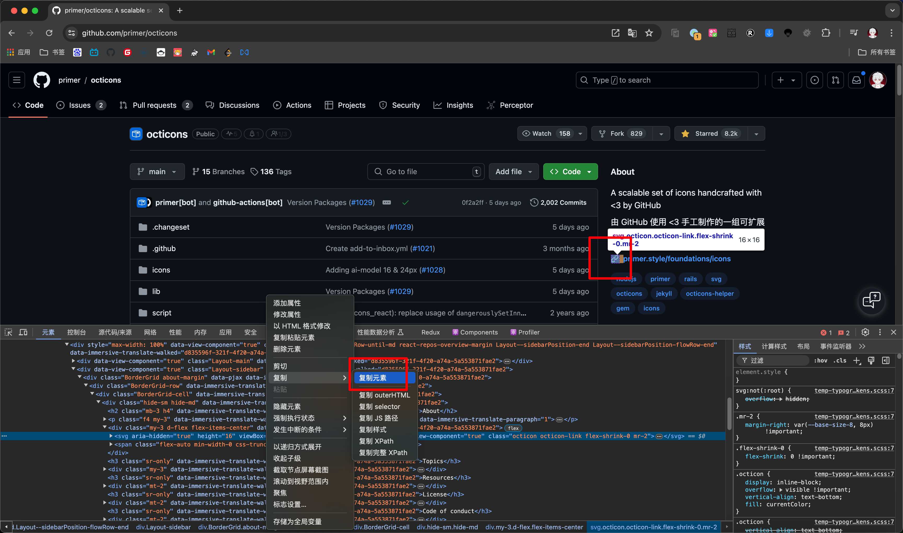Click 隐藏元素 in the context menu
This screenshot has width=903, height=533.
tap(287, 407)
